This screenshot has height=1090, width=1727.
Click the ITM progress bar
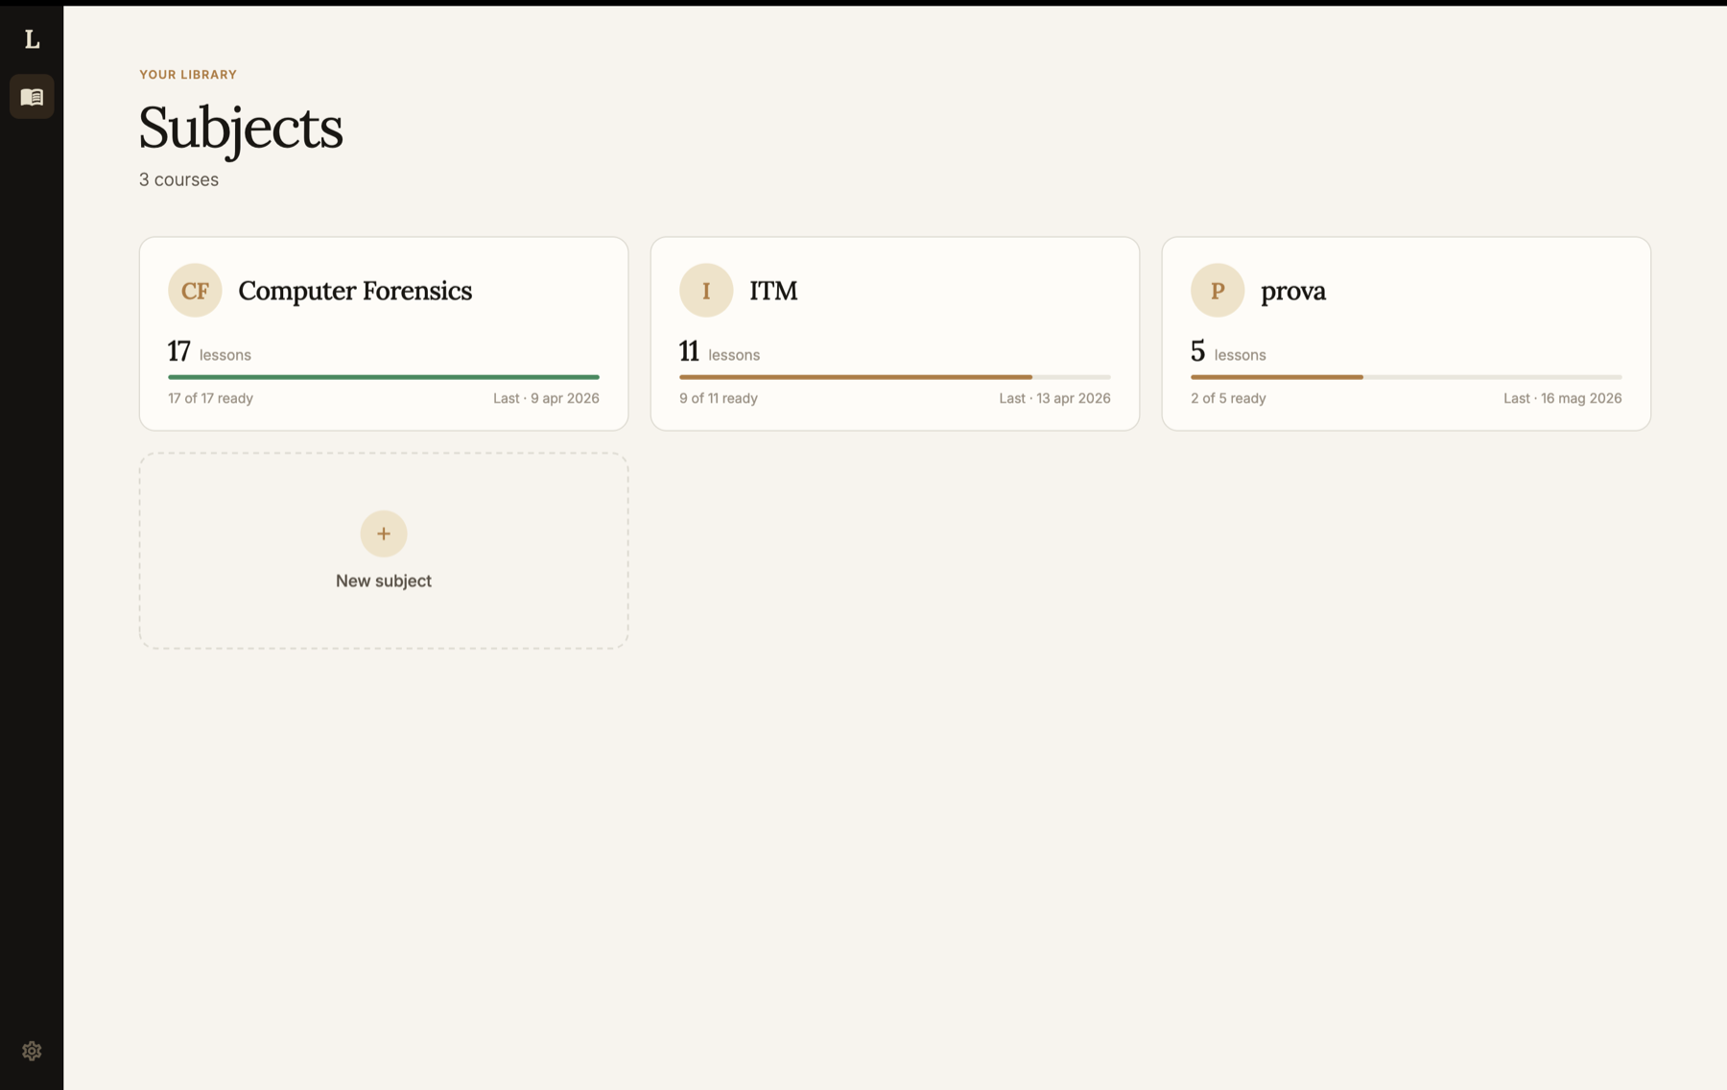pos(895,377)
